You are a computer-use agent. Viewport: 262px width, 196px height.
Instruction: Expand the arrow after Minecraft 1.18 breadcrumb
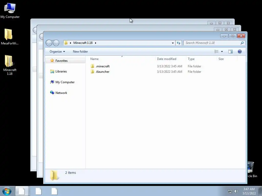coord(96,43)
